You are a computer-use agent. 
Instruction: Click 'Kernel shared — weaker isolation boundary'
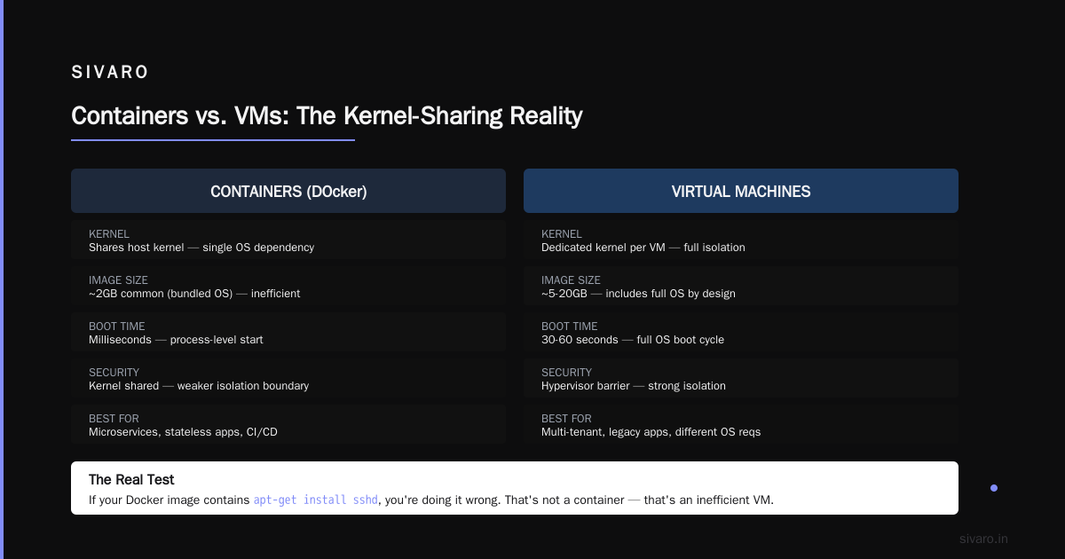[x=199, y=386]
